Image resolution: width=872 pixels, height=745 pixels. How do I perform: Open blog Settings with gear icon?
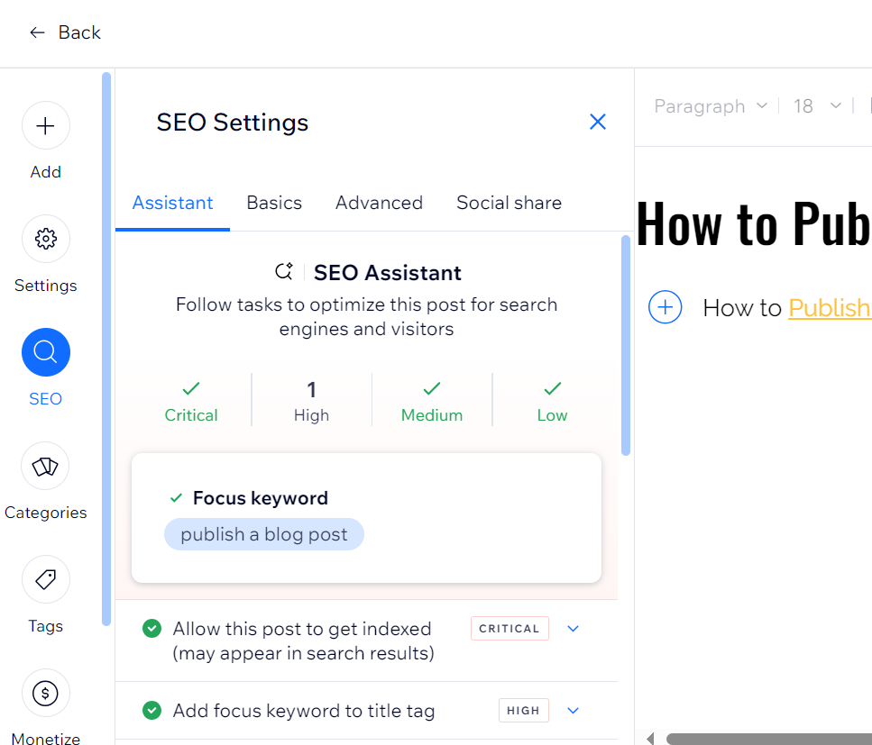click(x=45, y=239)
